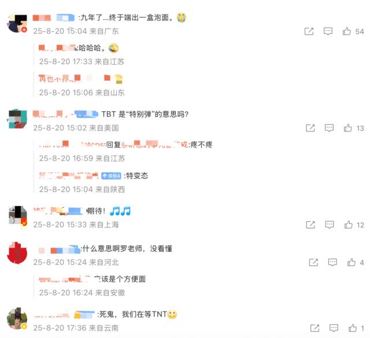Share the comment '九年了...终于端出一盒泡面'
Screen dimensions: 370x338
[309, 31]
